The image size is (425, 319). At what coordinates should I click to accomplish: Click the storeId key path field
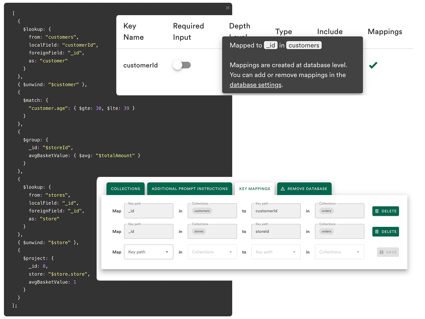[x=276, y=232]
